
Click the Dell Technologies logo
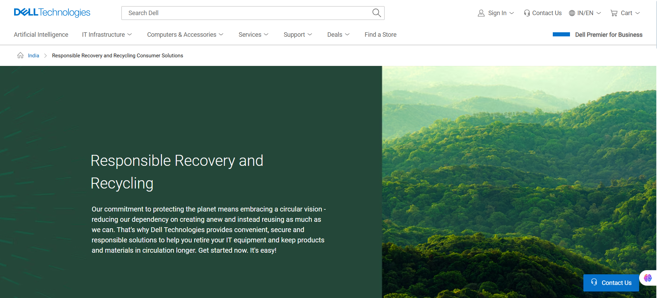(52, 13)
